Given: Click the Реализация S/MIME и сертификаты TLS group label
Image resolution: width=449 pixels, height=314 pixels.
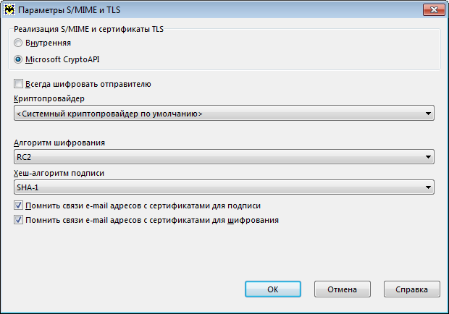Looking at the screenshot, I should pos(89,29).
